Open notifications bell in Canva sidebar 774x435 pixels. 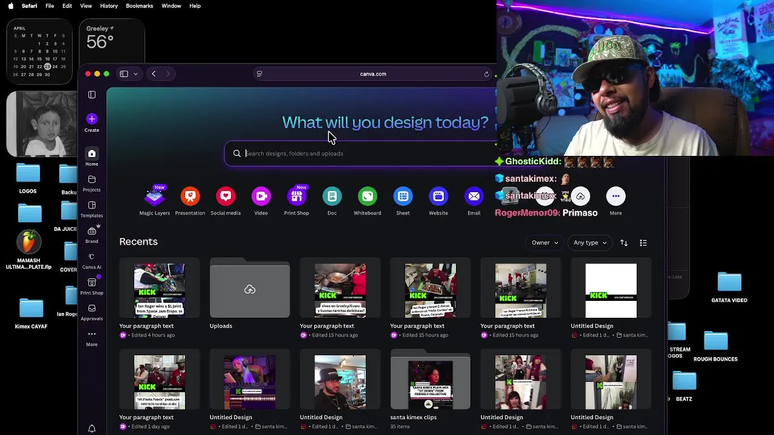point(92,428)
